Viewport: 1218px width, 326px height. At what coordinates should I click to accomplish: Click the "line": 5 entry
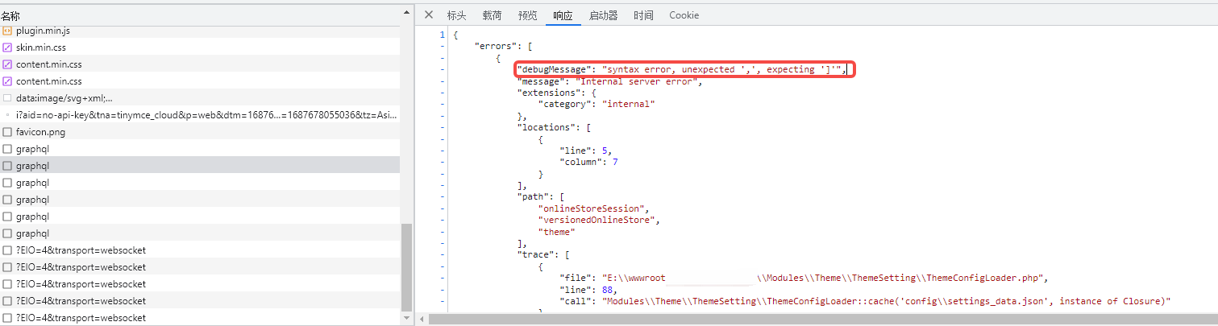[586, 151]
